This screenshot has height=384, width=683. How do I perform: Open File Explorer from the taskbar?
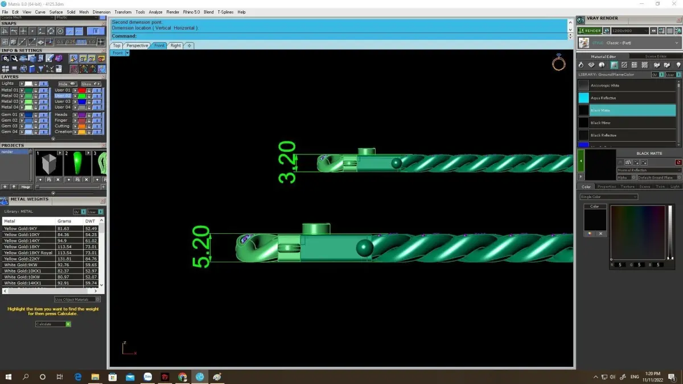point(95,377)
